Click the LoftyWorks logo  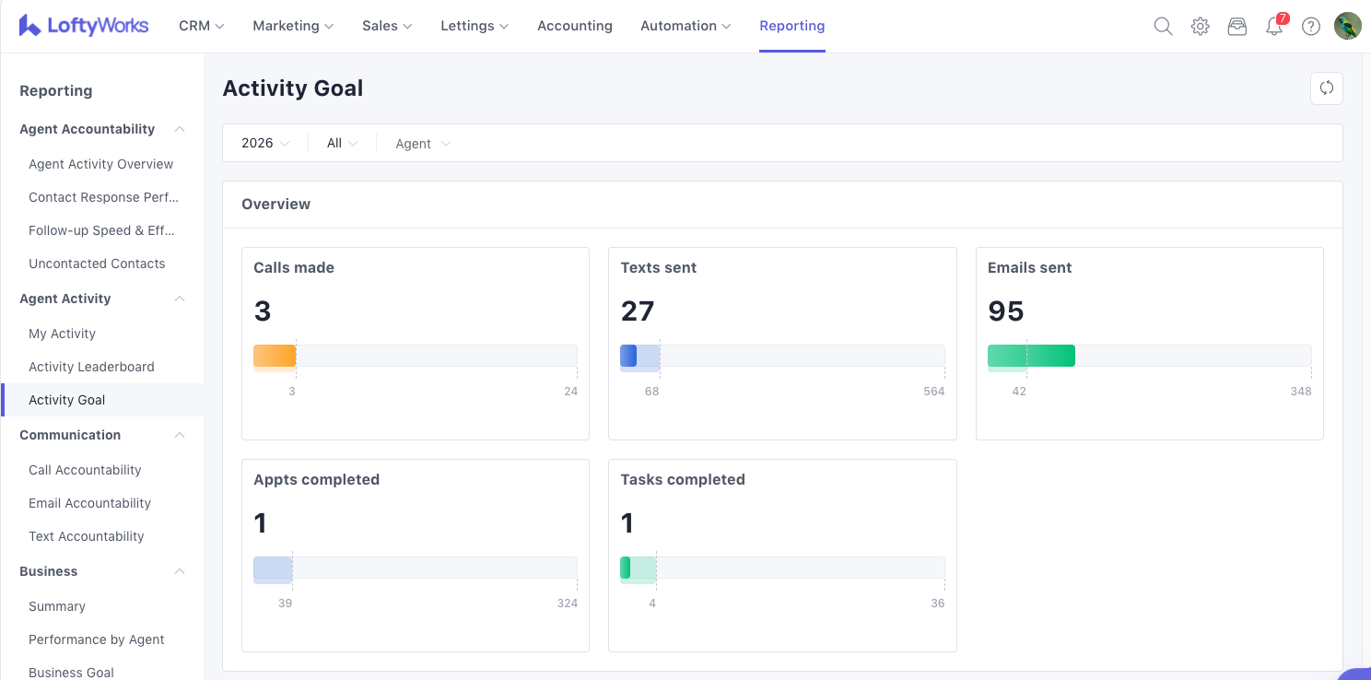tap(84, 26)
